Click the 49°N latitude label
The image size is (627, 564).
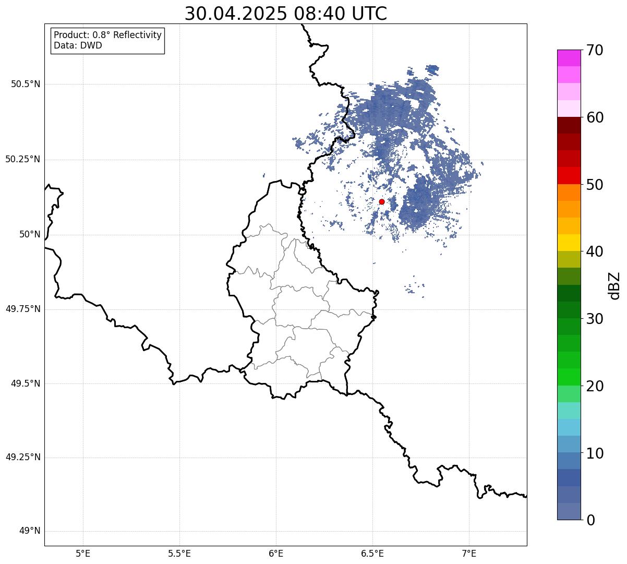click(30, 531)
